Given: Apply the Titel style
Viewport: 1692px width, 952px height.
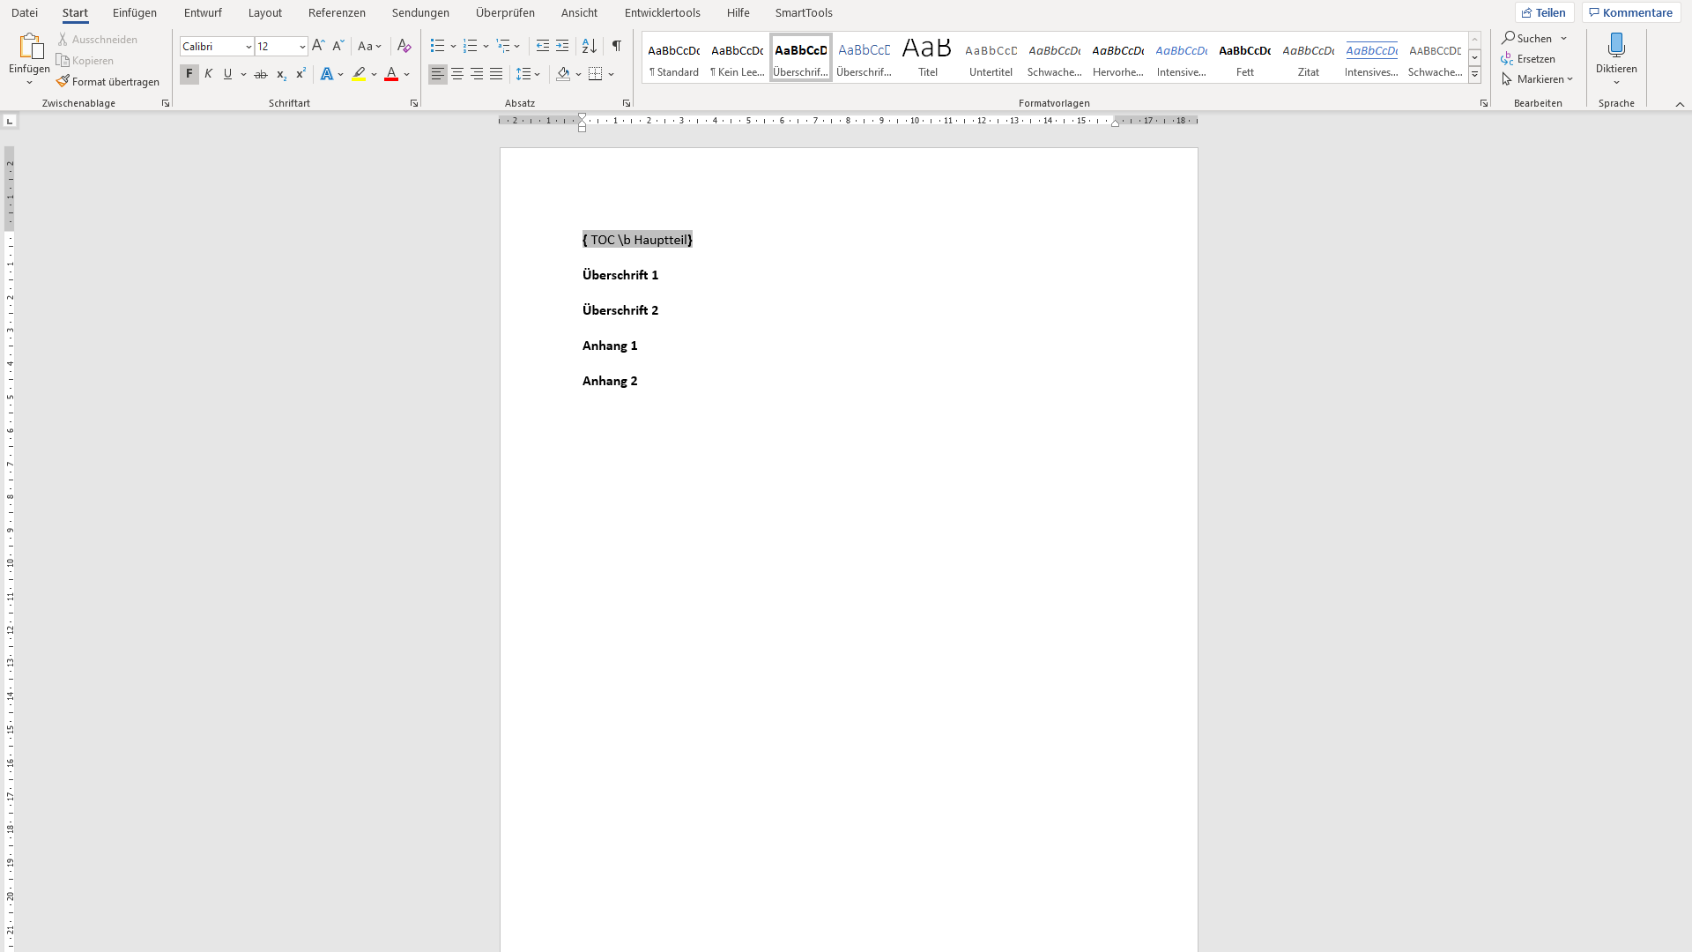Looking at the screenshot, I should click(x=928, y=58).
